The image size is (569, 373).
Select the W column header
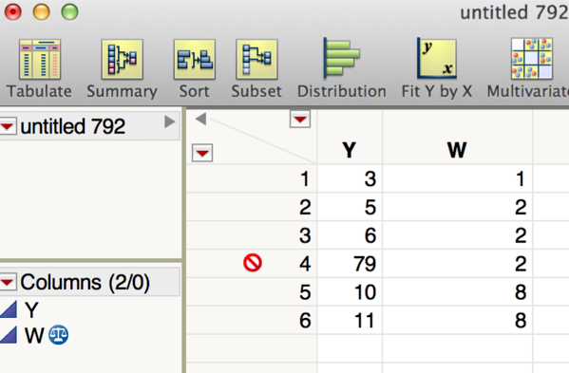click(x=457, y=149)
